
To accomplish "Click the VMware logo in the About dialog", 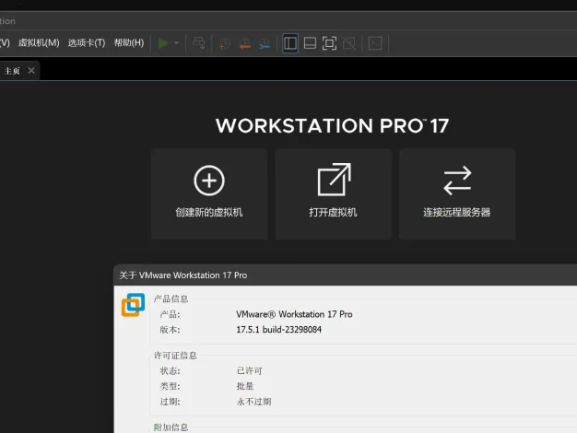I will click(133, 305).
